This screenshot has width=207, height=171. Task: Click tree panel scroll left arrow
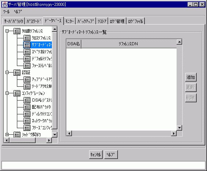(7, 140)
